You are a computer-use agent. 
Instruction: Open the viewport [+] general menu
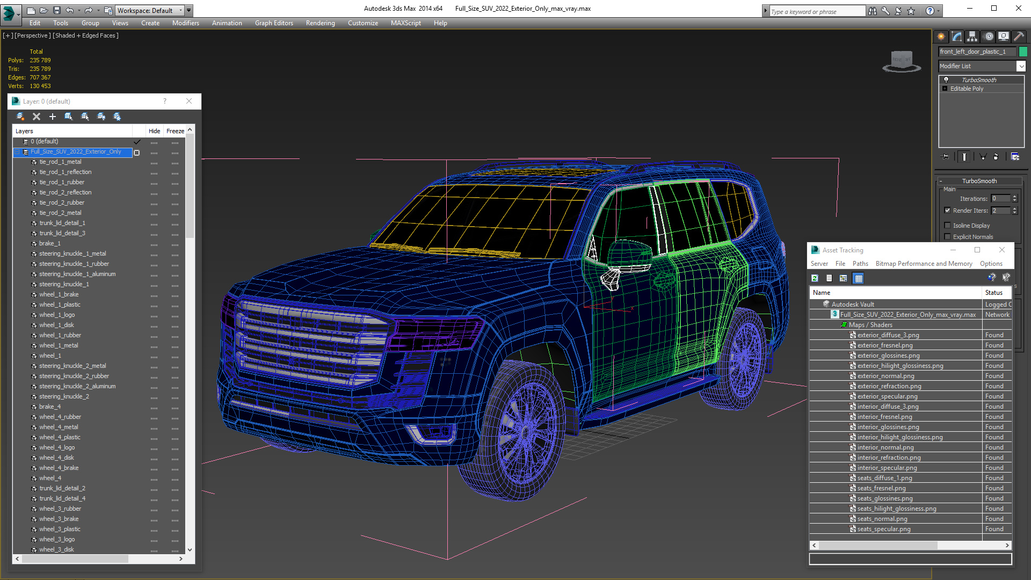(x=8, y=35)
